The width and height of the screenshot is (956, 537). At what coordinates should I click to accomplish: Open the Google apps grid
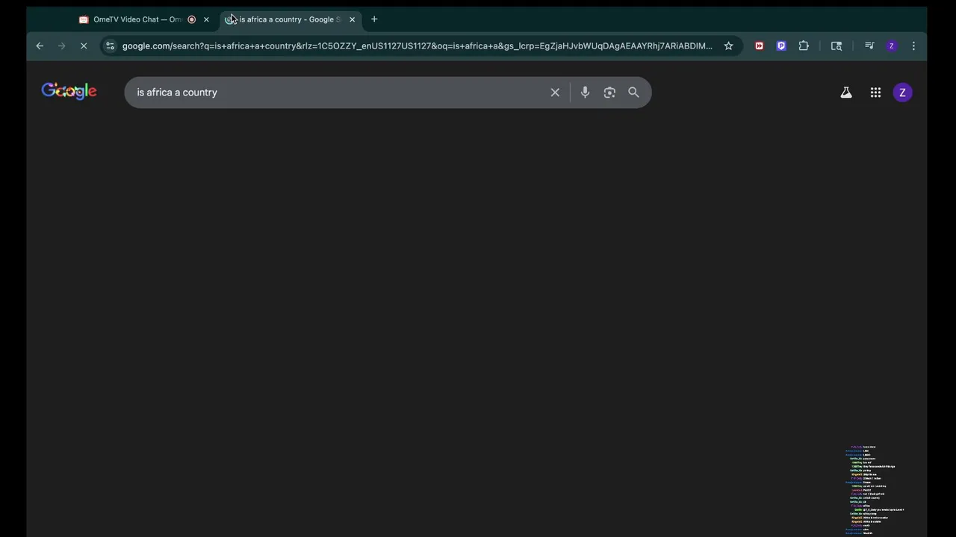click(x=875, y=92)
